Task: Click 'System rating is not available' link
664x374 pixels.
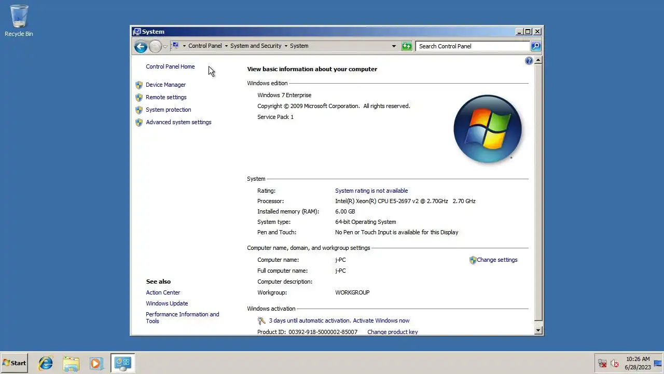Action: tap(371, 191)
